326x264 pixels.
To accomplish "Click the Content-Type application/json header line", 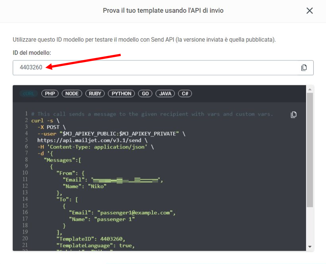I will (x=96, y=147).
